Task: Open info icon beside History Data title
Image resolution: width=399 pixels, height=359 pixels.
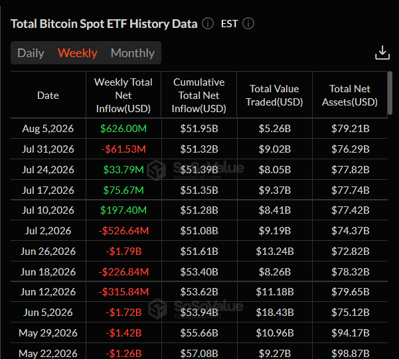Action: pos(208,24)
